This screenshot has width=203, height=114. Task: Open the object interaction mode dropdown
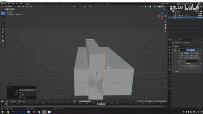11,6
